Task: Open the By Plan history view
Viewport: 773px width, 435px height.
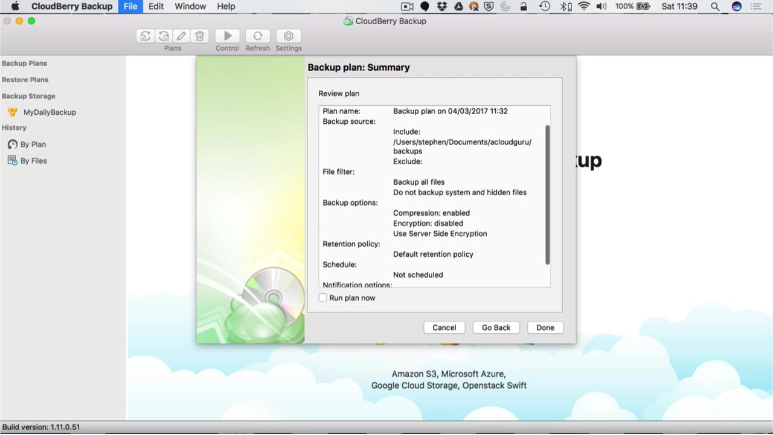Action: (x=33, y=144)
